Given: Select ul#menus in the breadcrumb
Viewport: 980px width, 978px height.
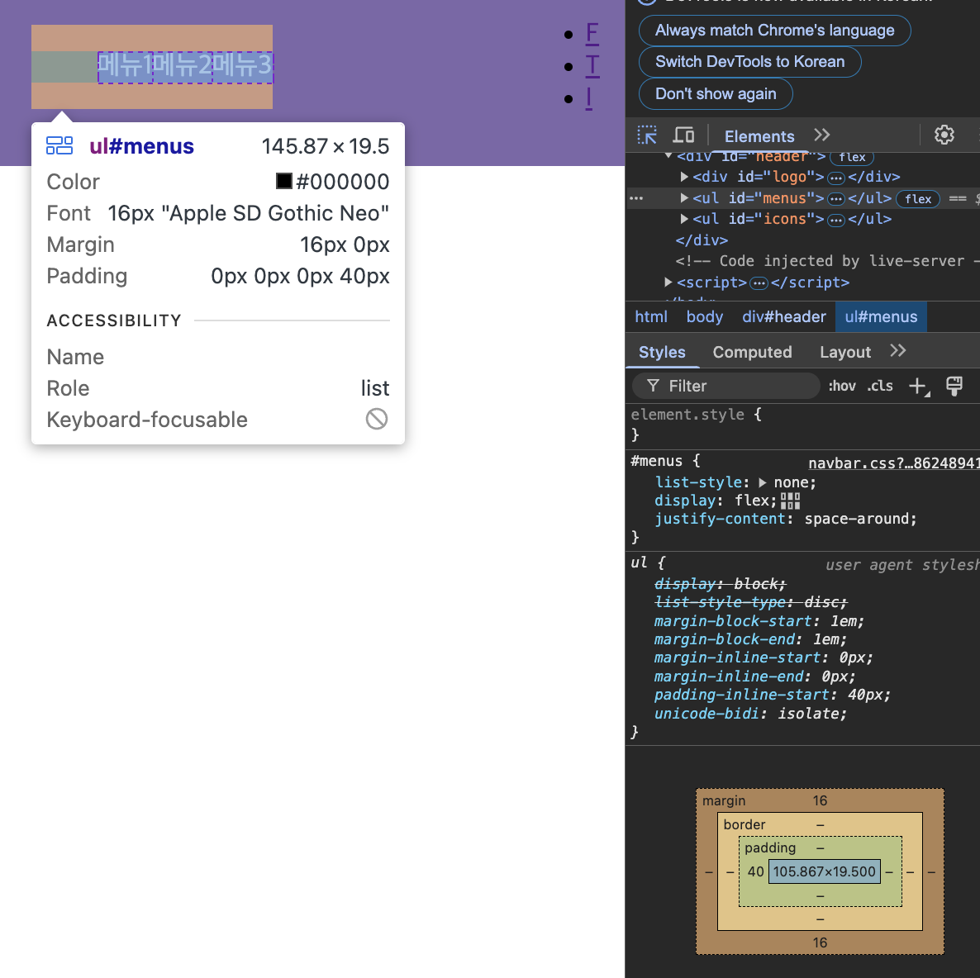Looking at the screenshot, I should tap(881, 317).
